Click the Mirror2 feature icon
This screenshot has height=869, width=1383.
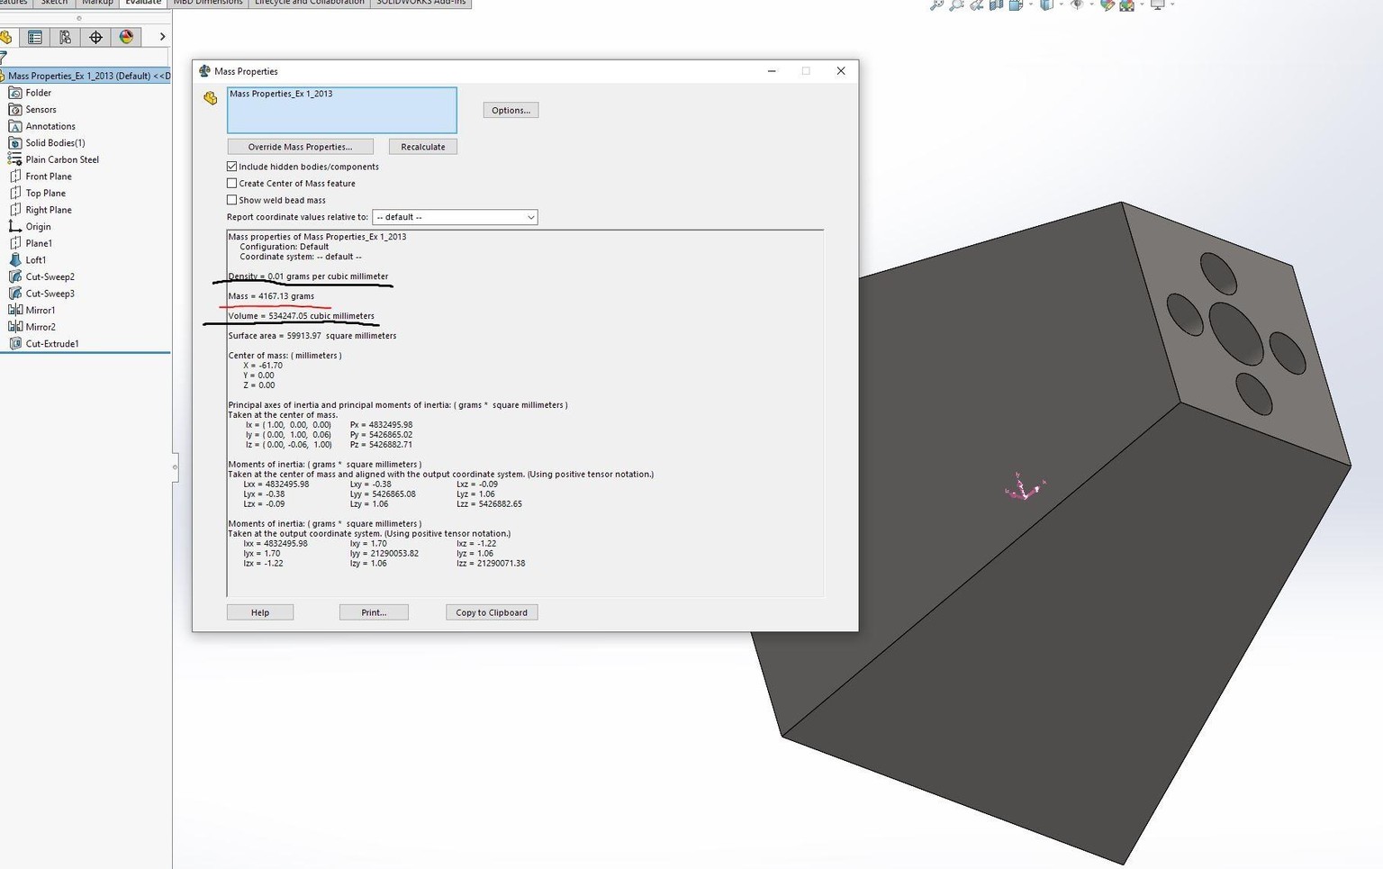[15, 327]
